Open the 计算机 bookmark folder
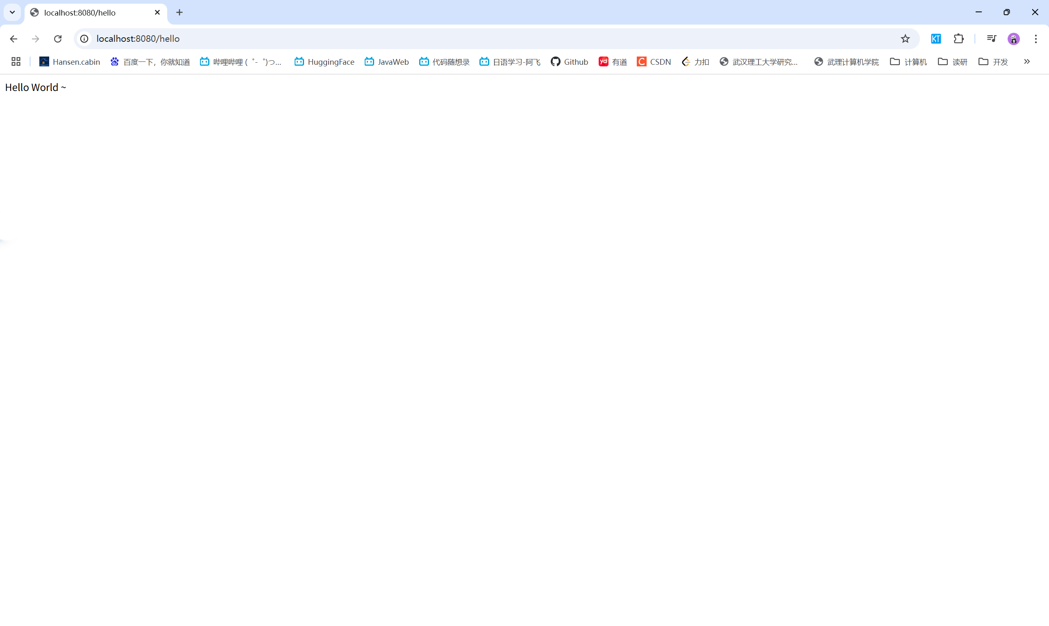The height and width of the screenshot is (626, 1049). pos(908,61)
